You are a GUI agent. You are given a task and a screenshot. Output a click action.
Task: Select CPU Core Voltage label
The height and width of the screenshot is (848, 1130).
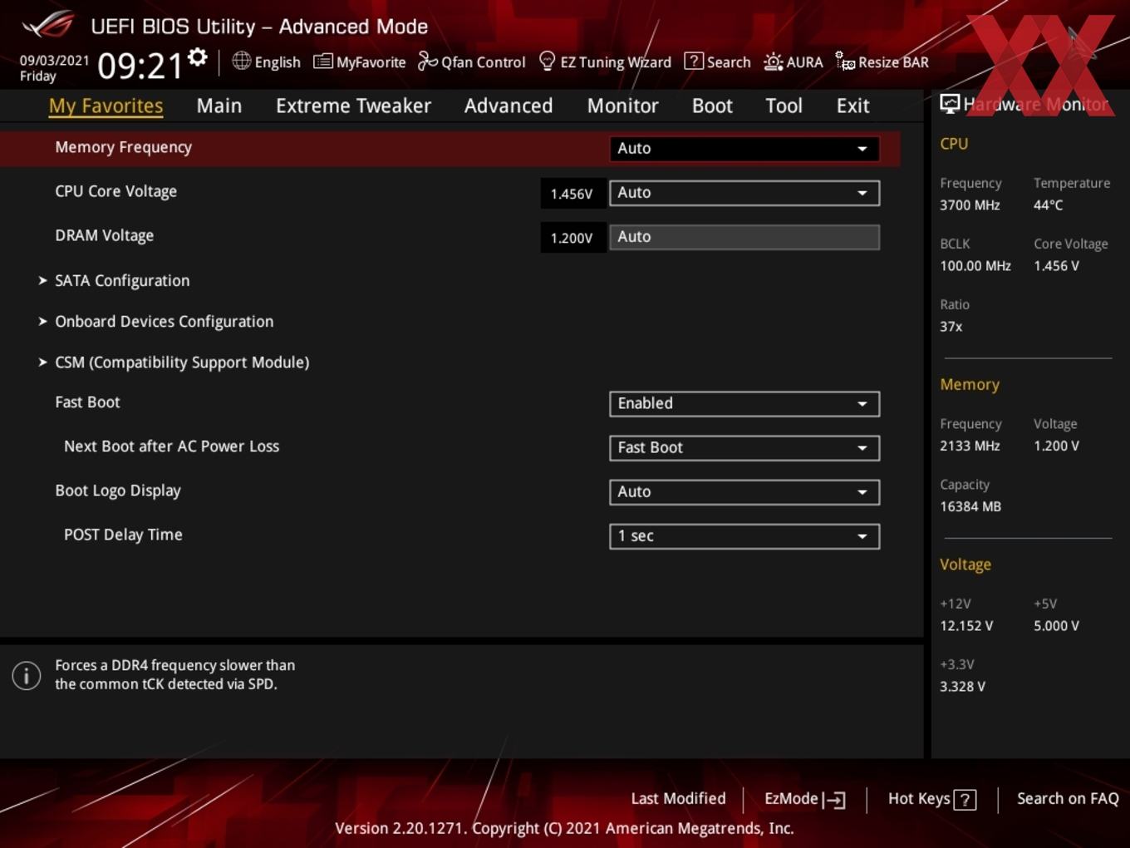(115, 191)
